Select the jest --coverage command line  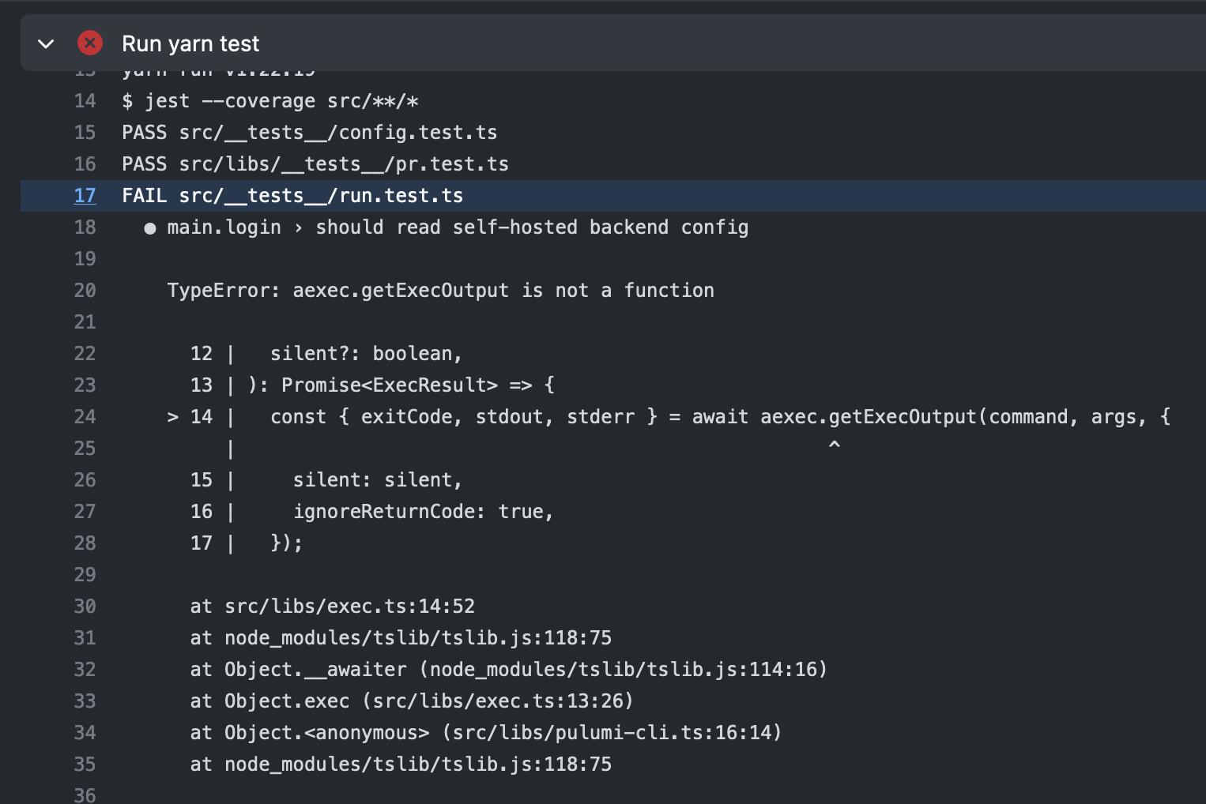(270, 101)
